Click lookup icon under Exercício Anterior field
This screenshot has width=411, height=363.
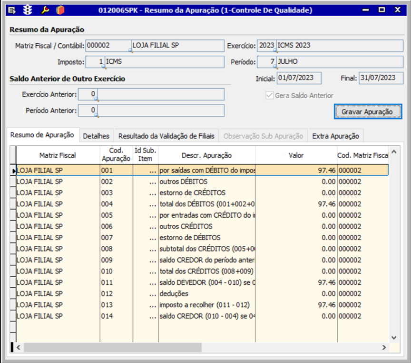click(x=96, y=100)
